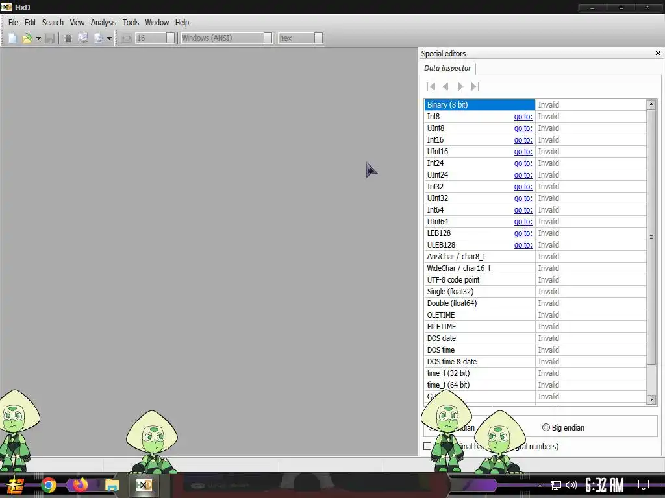Jump to first byte in Data inspector
The image size is (665, 498).
[x=431, y=86]
